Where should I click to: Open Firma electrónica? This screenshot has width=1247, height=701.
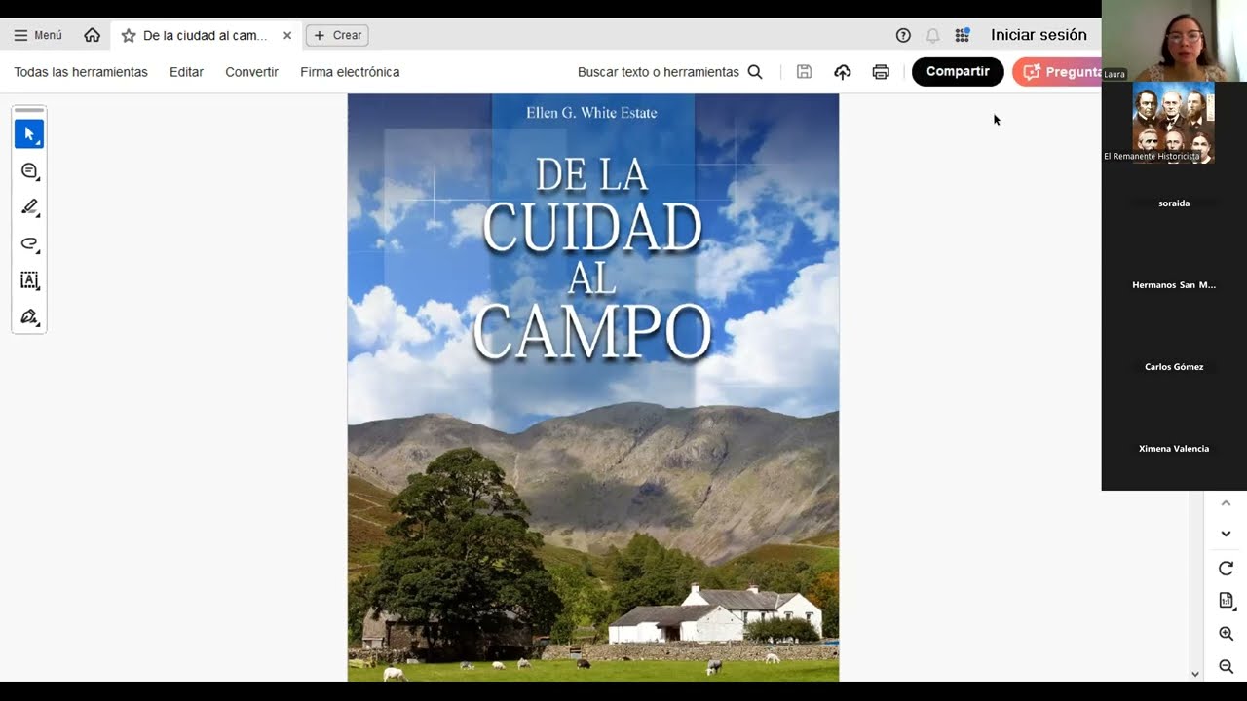[x=350, y=72]
